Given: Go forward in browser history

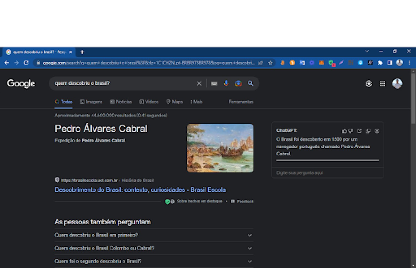Looking at the screenshot, I should click(16, 63).
